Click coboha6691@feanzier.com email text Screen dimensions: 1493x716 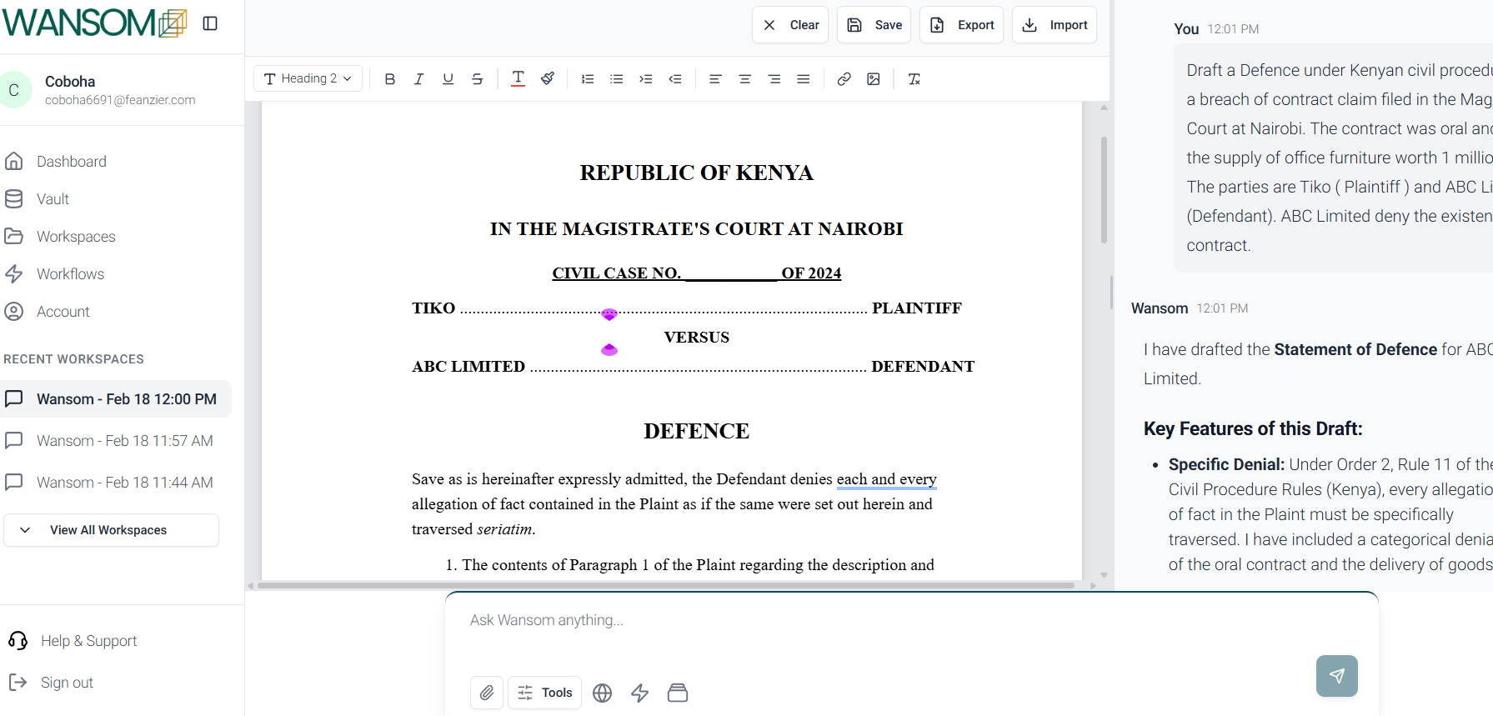pyautogui.click(x=120, y=100)
